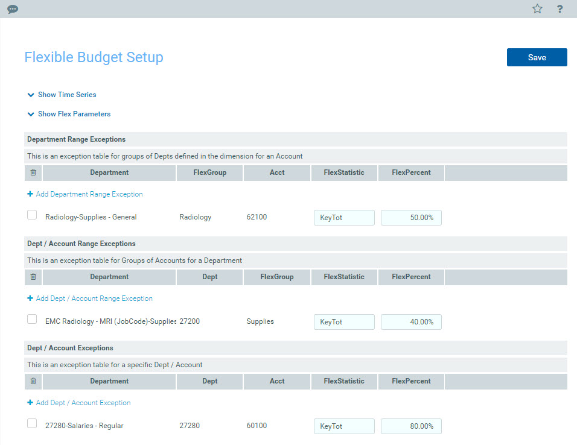Image resolution: width=577 pixels, height=445 pixels.
Task: Click the star favorite icon
Action: (x=537, y=9)
